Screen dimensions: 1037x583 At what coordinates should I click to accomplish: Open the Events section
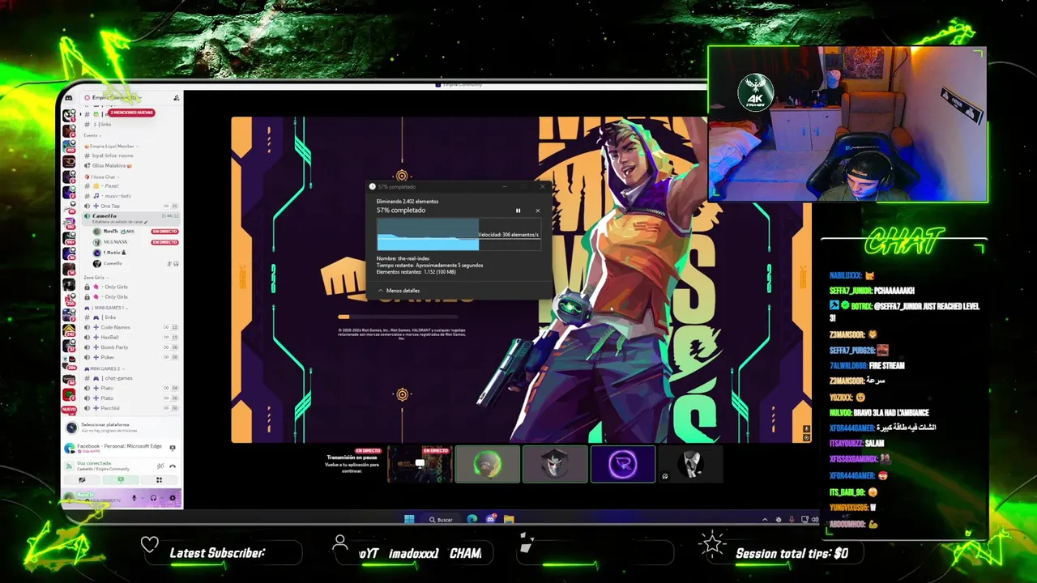(91, 135)
